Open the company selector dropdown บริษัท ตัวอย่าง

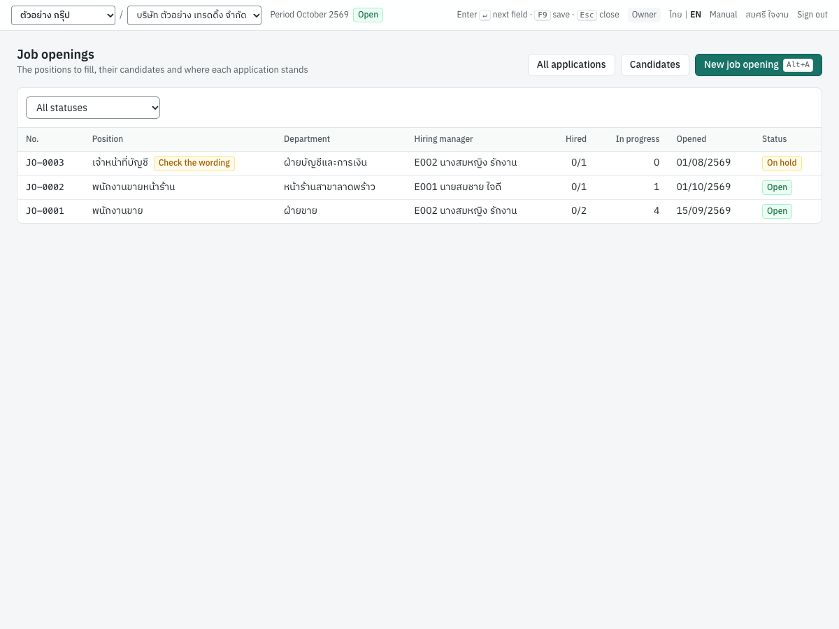click(194, 15)
